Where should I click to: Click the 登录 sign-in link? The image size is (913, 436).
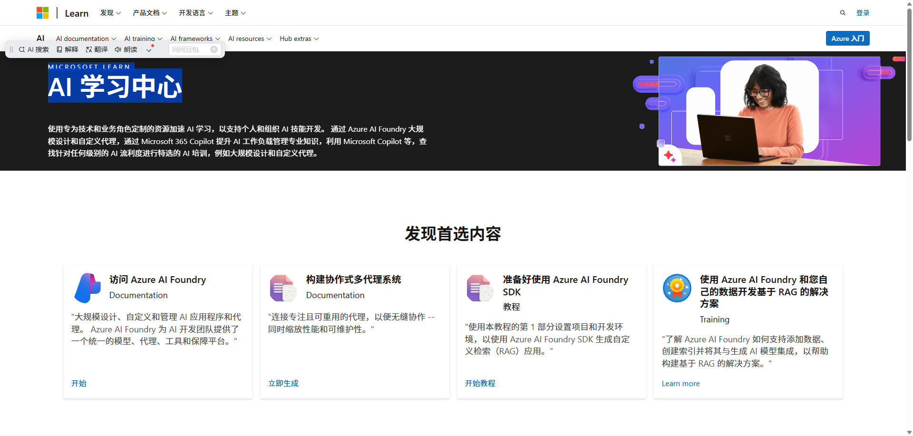click(863, 13)
